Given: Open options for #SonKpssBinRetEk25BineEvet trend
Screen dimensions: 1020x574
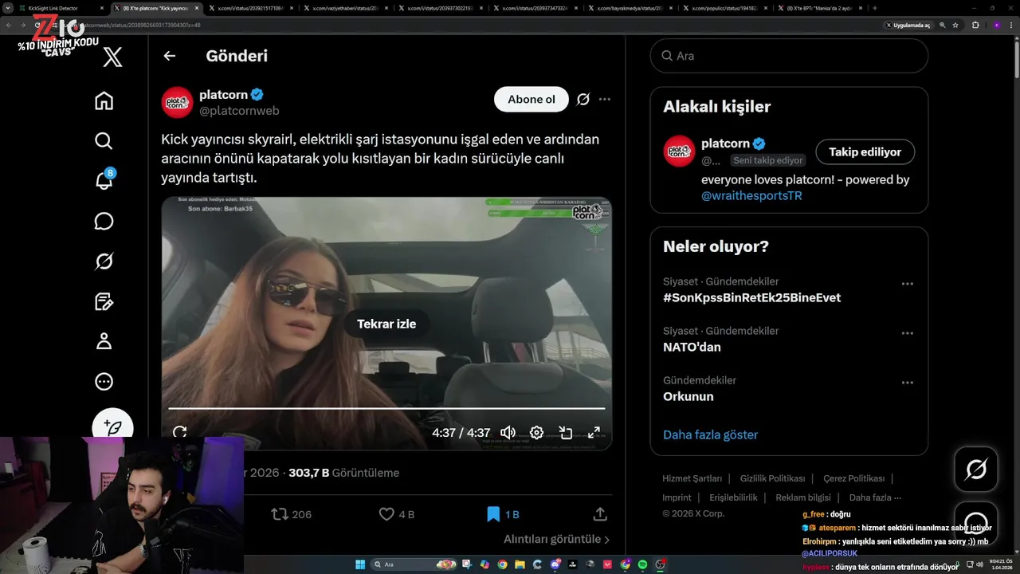Looking at the screenshot, I should click(x=907, y=284).
